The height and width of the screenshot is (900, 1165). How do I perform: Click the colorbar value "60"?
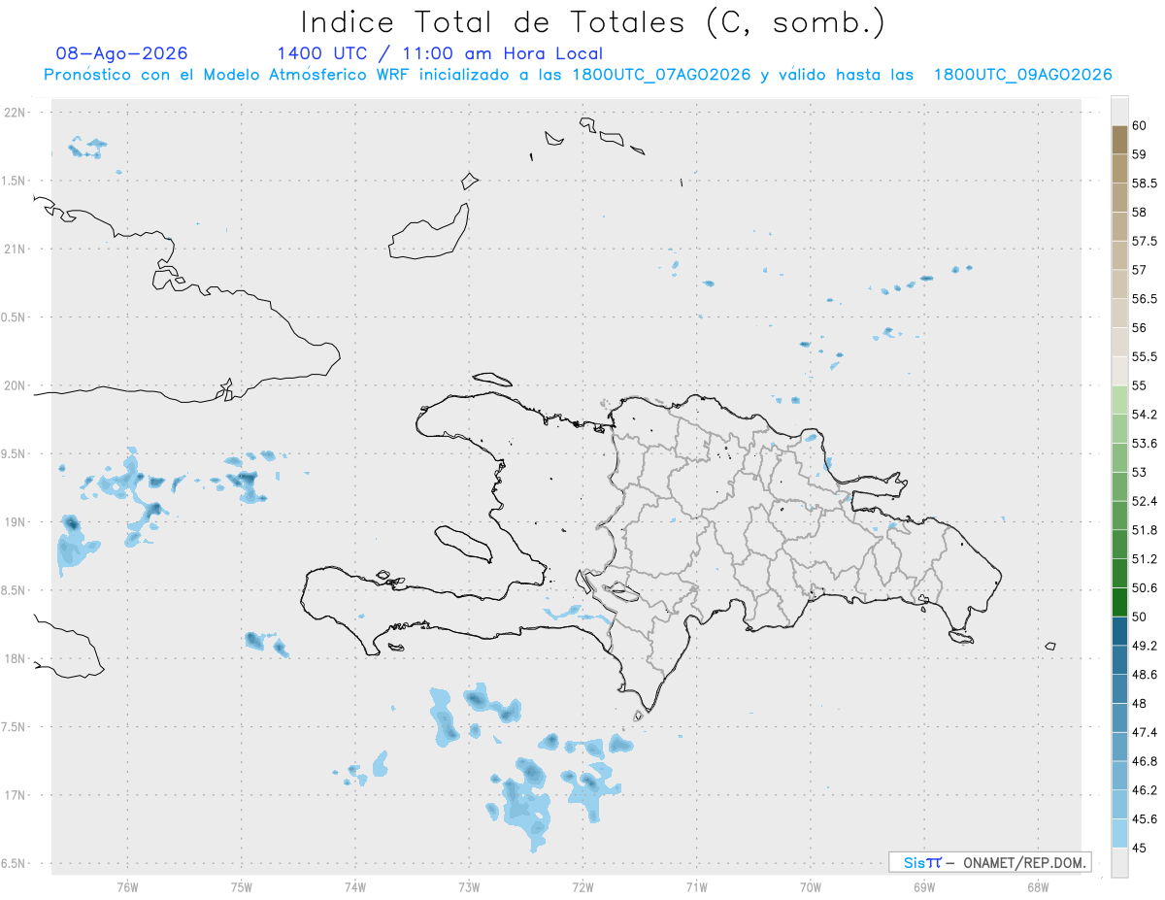coord(1140,125)
